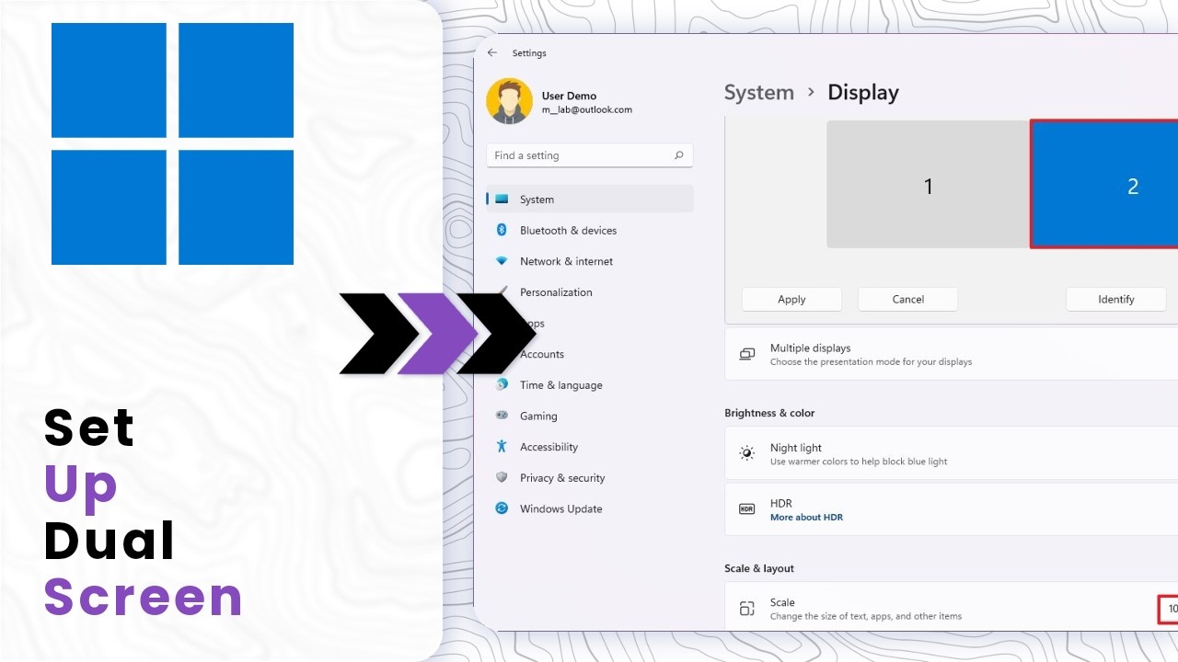1178x662 pixels.
Task: Click the Identify displays button
Action: [x=1116, y=299]
